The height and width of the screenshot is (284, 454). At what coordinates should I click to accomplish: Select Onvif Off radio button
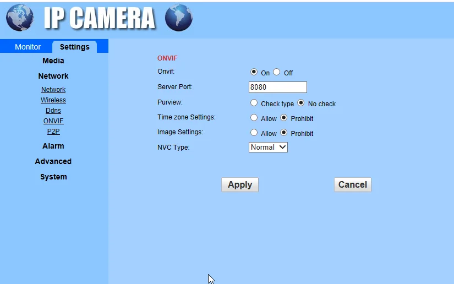pyautogui.click(x=276, y=72)
